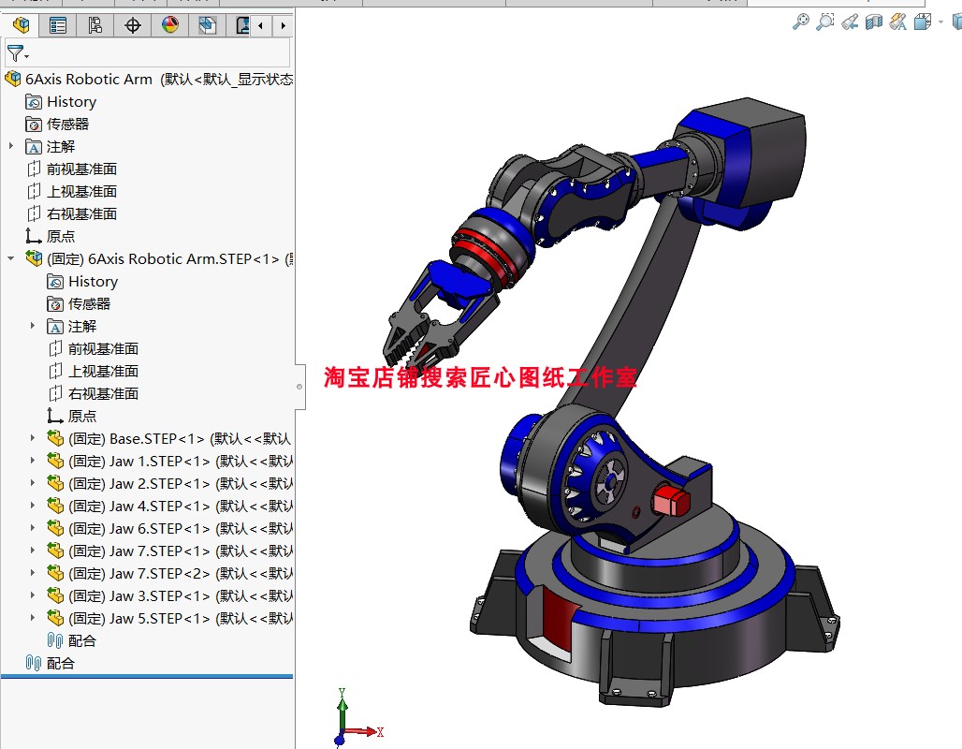This screenshot has height=749, width=962.
Task: Click the Zoom to Fit magnifier icon
Action: point(801,22)
